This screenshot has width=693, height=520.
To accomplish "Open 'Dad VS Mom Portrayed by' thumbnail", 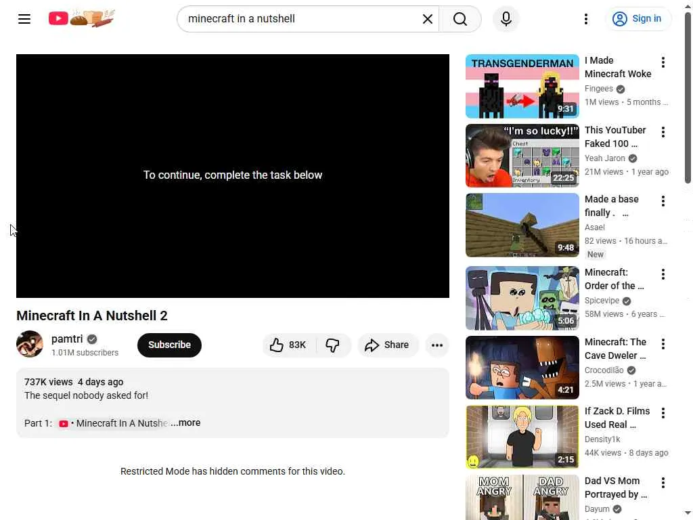I will 522,498.
